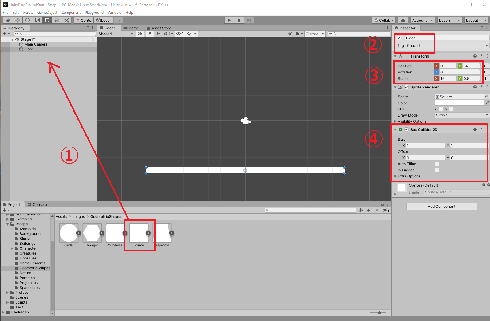
Task: Open the GameObject menu
Action: [x=47, y=13]
